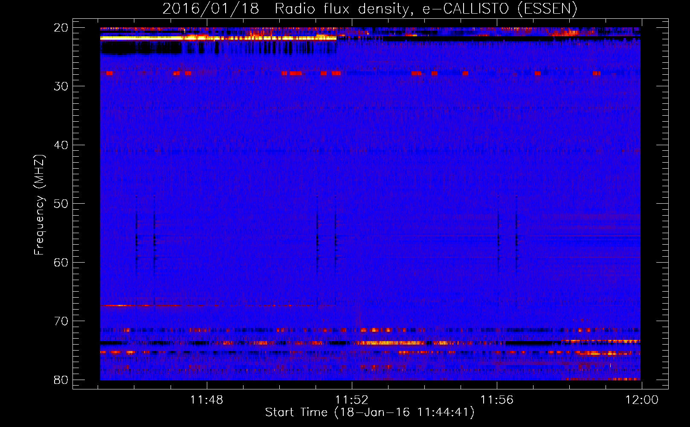This screenshot has height=427, width=690.
Task: Click the '11:52' time axis label
Action: coord(351,400)
